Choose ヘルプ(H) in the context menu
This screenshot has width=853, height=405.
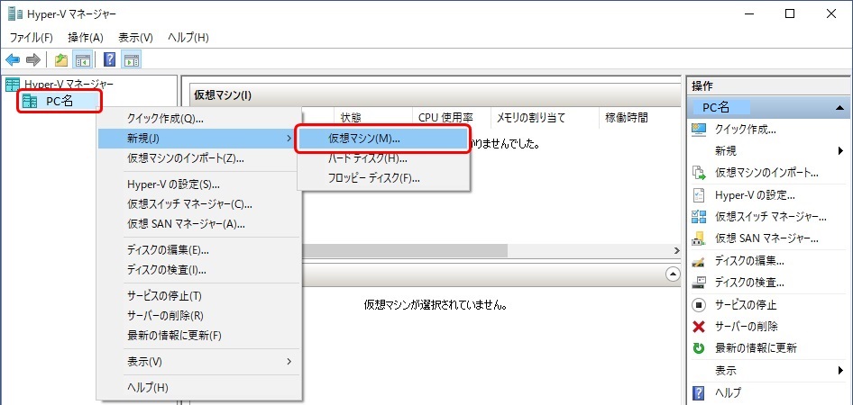coord(199,388)
